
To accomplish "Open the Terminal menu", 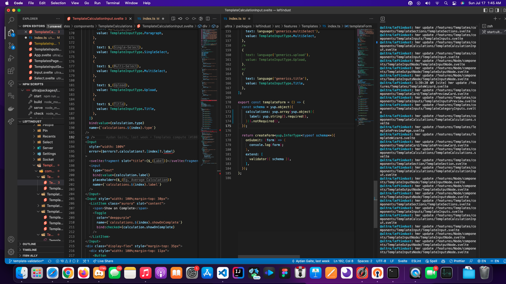I will [113, 3].
